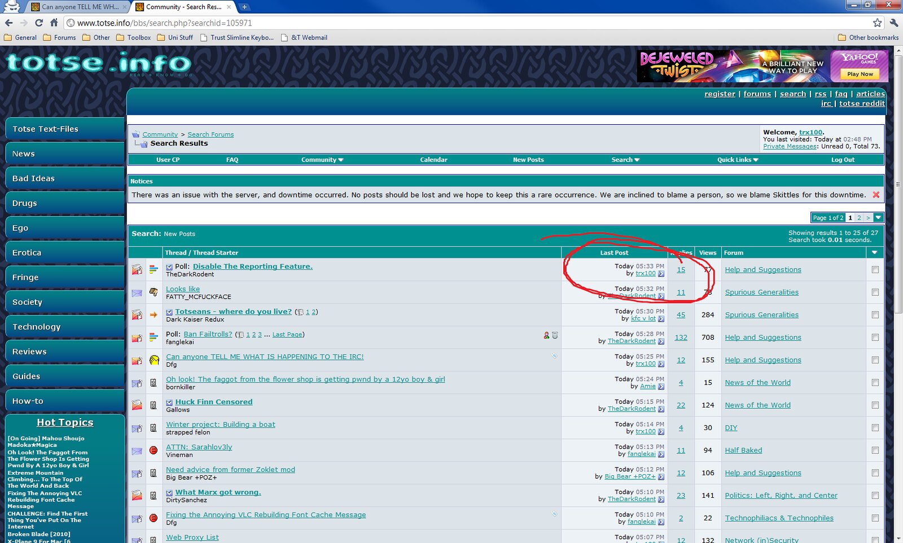Screen dimensions: 903x543
Task: Check the Ban Failtrolls thread checkbox
Action: (x=875, y=338)
